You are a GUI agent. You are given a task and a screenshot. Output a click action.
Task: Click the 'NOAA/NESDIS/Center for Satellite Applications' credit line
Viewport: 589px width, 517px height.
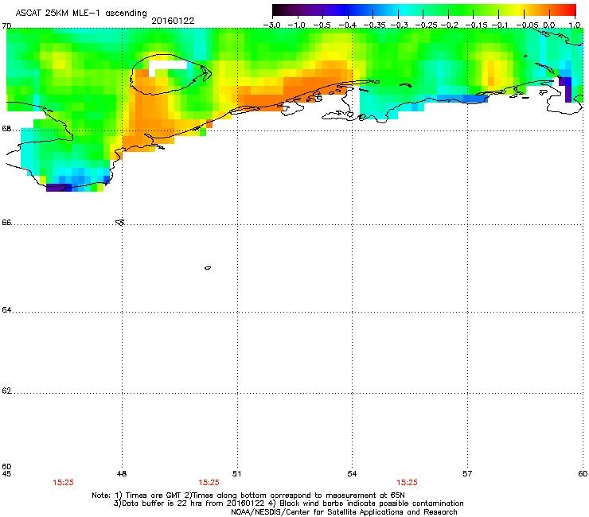[x=344, y=512]
